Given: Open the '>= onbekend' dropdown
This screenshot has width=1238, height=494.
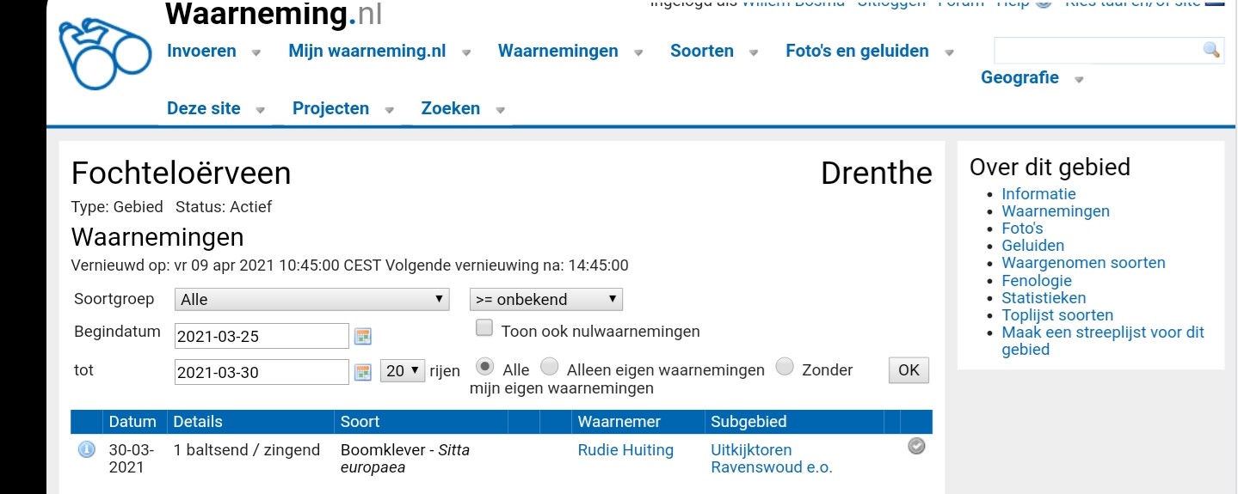Looking at the screenshot, I should tap(545, 299).
